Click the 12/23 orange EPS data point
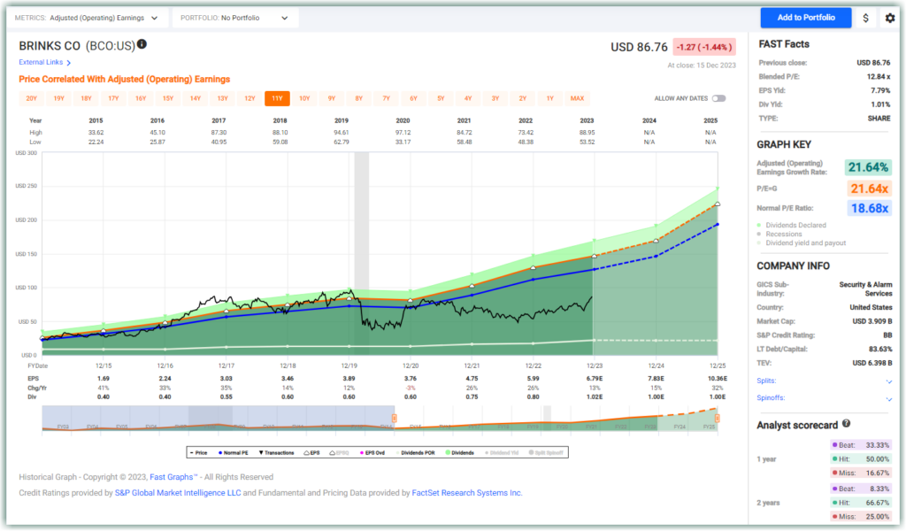The width and height of the screenshot is (906, 531). (x=595, y=256)
